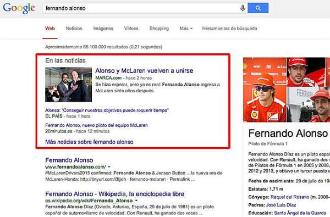Activate voice search microphone icon
The height and width of the screenshot is (217, 330).
click(x=243, y=8)
